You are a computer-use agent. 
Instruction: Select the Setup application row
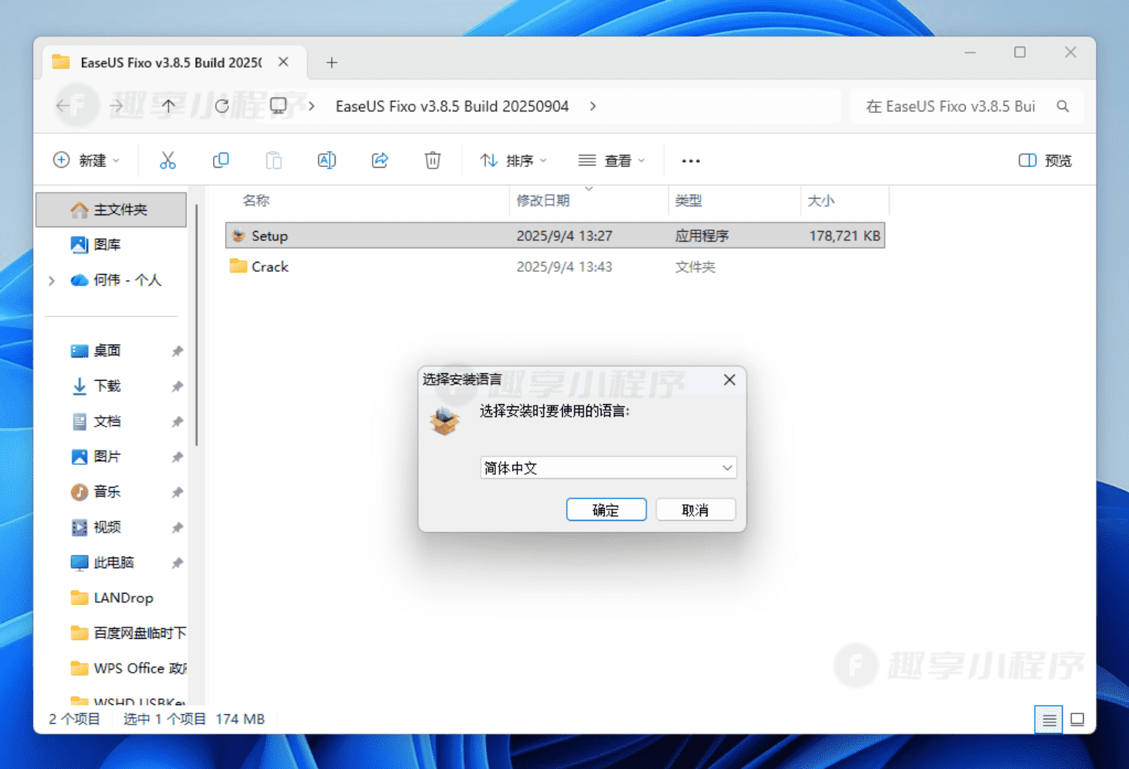click(376, 235)
